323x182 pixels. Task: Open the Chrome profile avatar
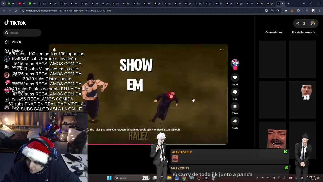[x=313, y=11]
